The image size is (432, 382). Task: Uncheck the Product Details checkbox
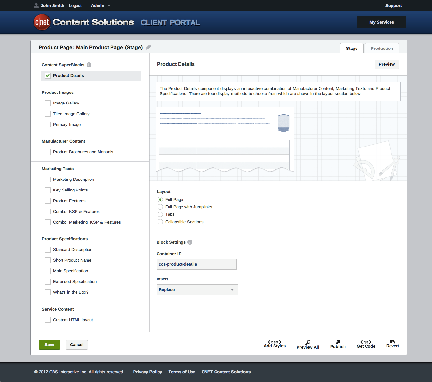(x=48, y=76)
